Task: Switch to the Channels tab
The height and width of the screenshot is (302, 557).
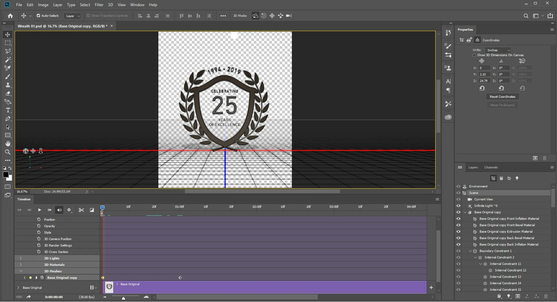Action: (491, 167)
